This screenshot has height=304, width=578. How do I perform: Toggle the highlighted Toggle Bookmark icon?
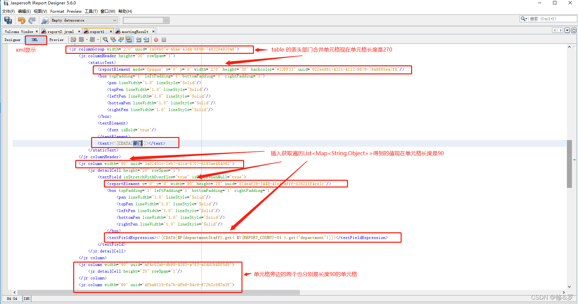[129, 39]
